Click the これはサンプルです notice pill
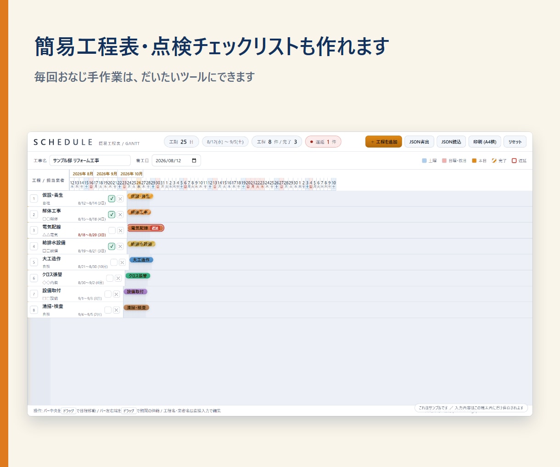Image resolution: width=560 pixels, height=467 pixels. coord(471,408)
